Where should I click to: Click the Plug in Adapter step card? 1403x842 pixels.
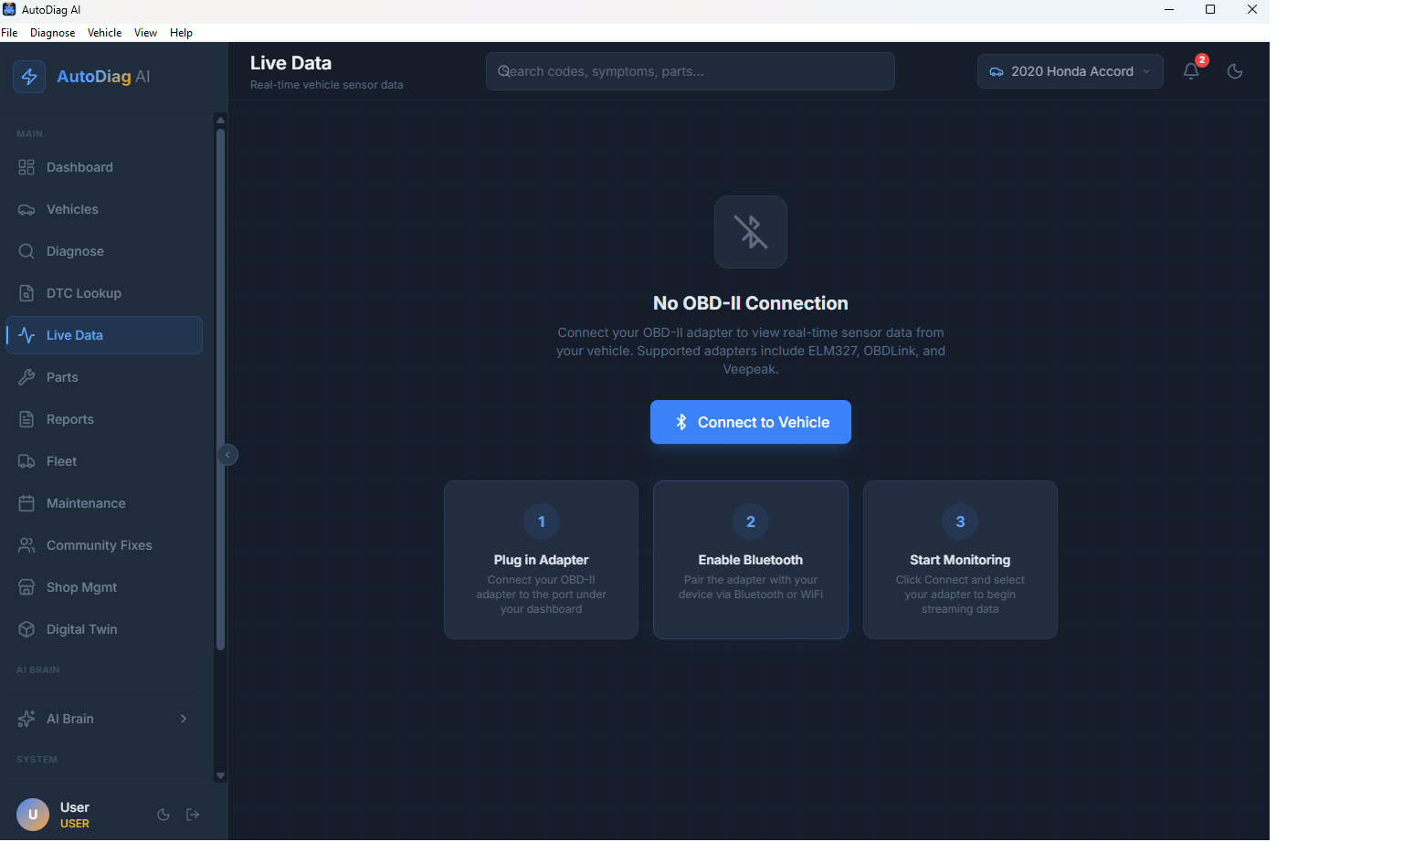(x=541, y=560)
